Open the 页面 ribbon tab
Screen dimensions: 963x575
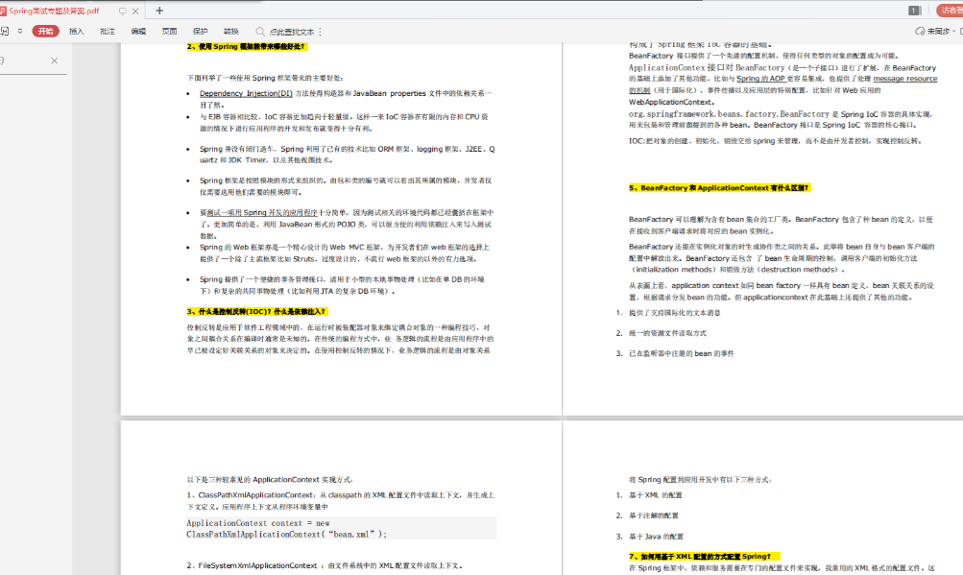[170, 32]
